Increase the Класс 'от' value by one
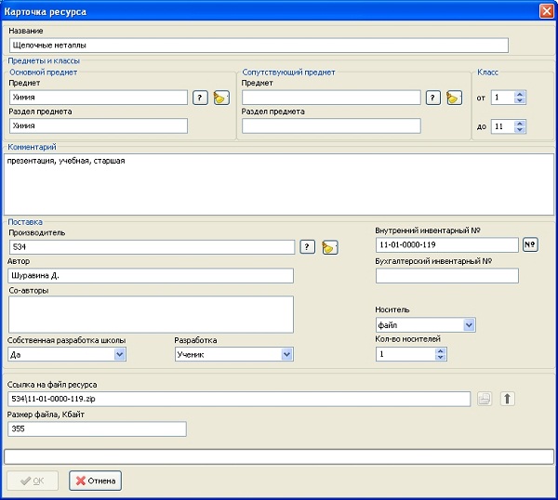This screenshot has width=558, height=500. 520,93
